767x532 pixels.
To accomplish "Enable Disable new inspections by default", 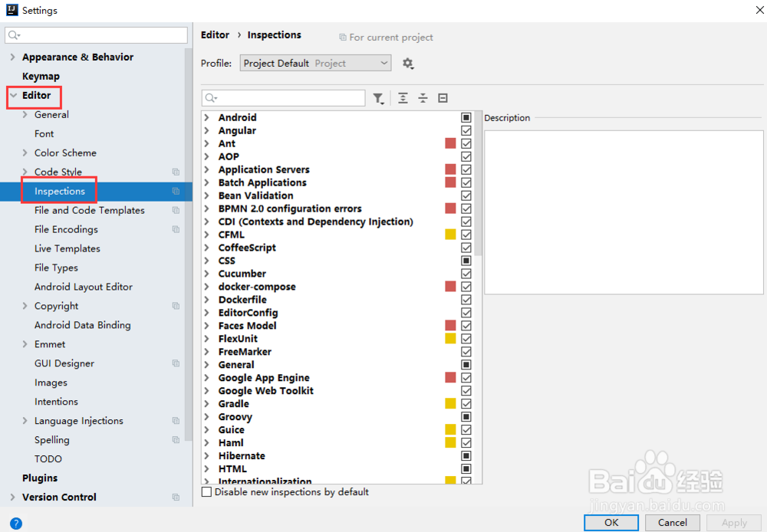I will (x=206, y=491).
